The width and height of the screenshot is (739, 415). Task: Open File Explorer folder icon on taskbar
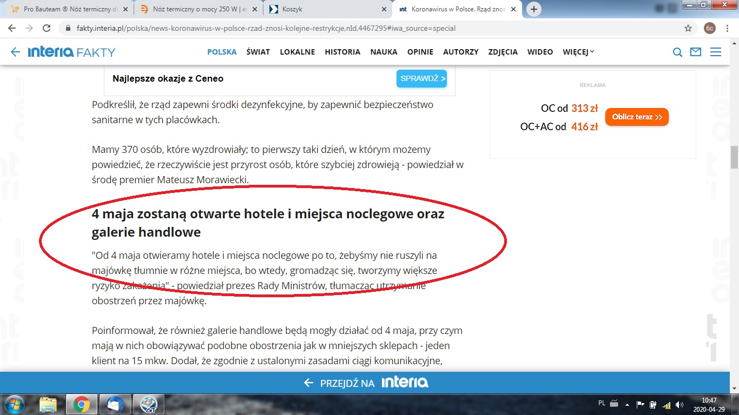pyautogui.click(x=48, y=404)
